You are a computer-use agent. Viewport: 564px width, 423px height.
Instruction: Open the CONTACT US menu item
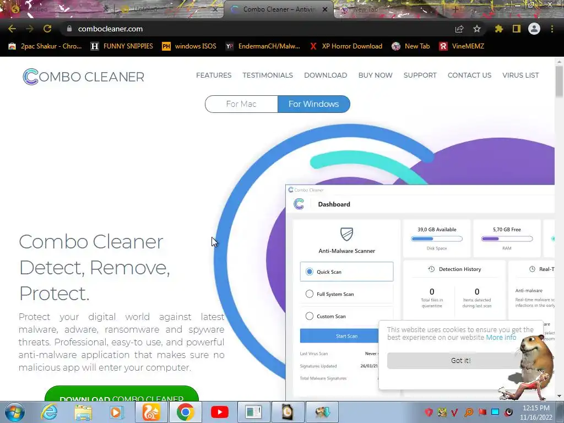[x=469, y=75]
